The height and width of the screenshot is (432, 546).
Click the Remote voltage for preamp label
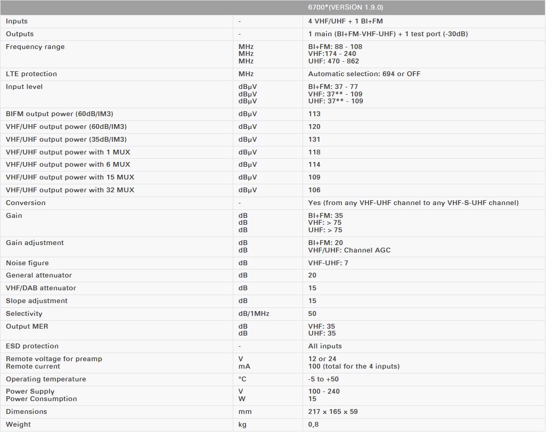pos(54,359)
